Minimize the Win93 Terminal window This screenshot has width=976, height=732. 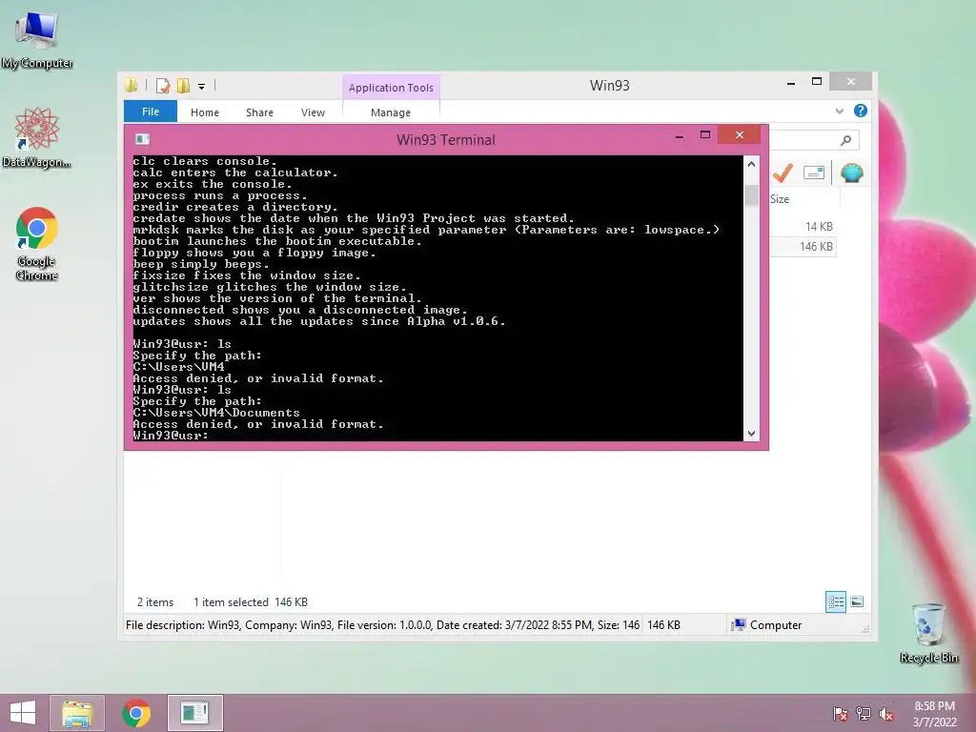[x=679, y=135]
